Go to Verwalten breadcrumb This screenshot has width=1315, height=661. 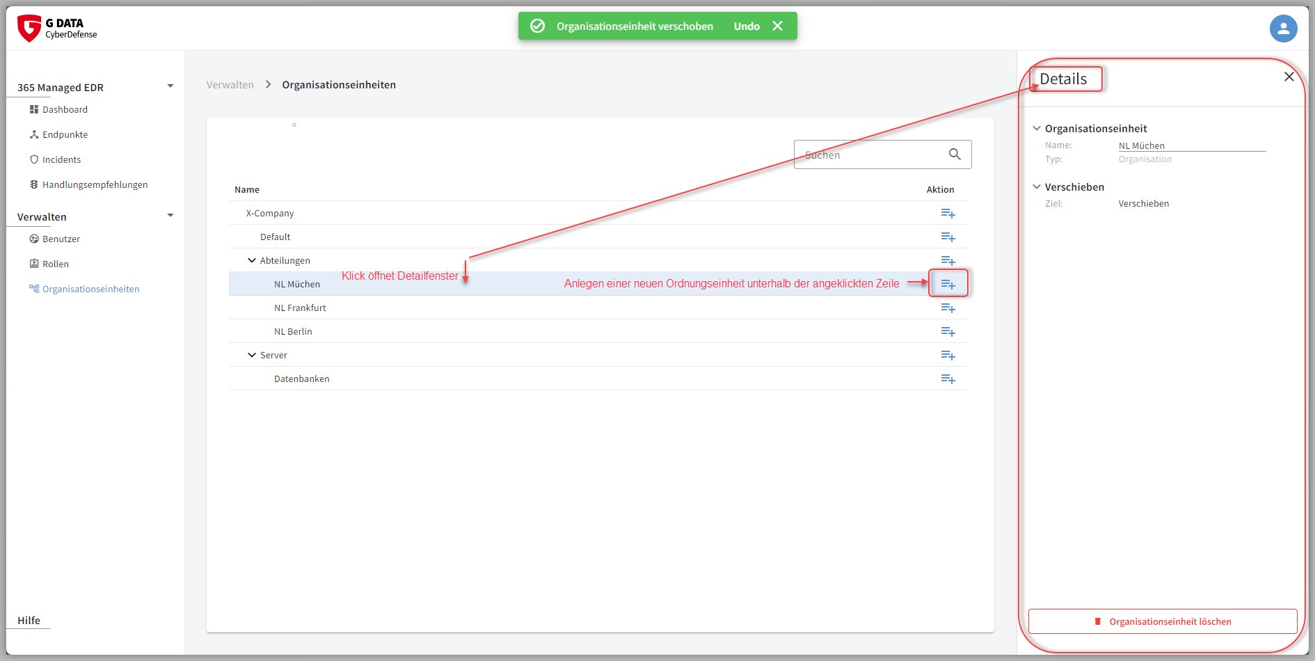230,85
